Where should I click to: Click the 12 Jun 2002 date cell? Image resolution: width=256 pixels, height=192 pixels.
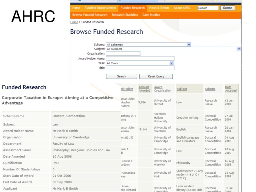[229, 102]
